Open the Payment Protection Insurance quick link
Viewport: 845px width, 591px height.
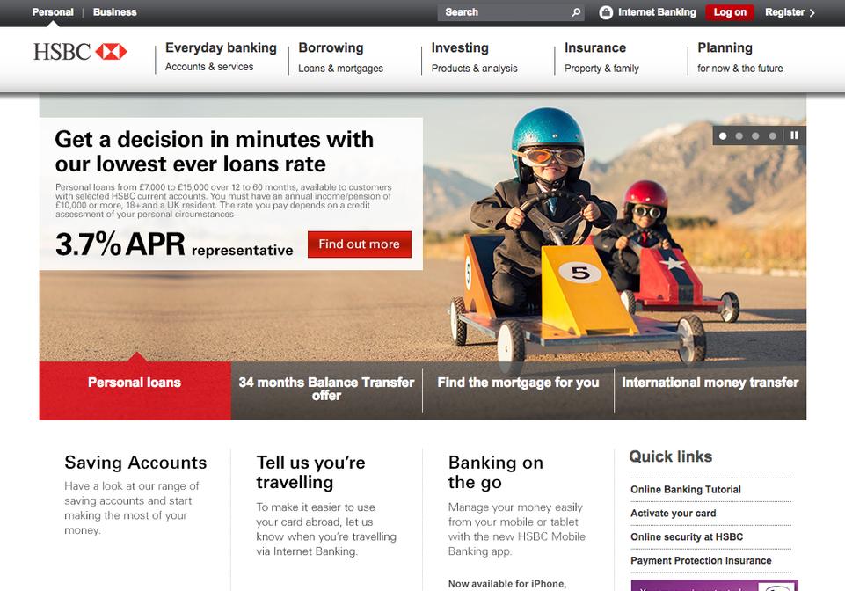701,561
